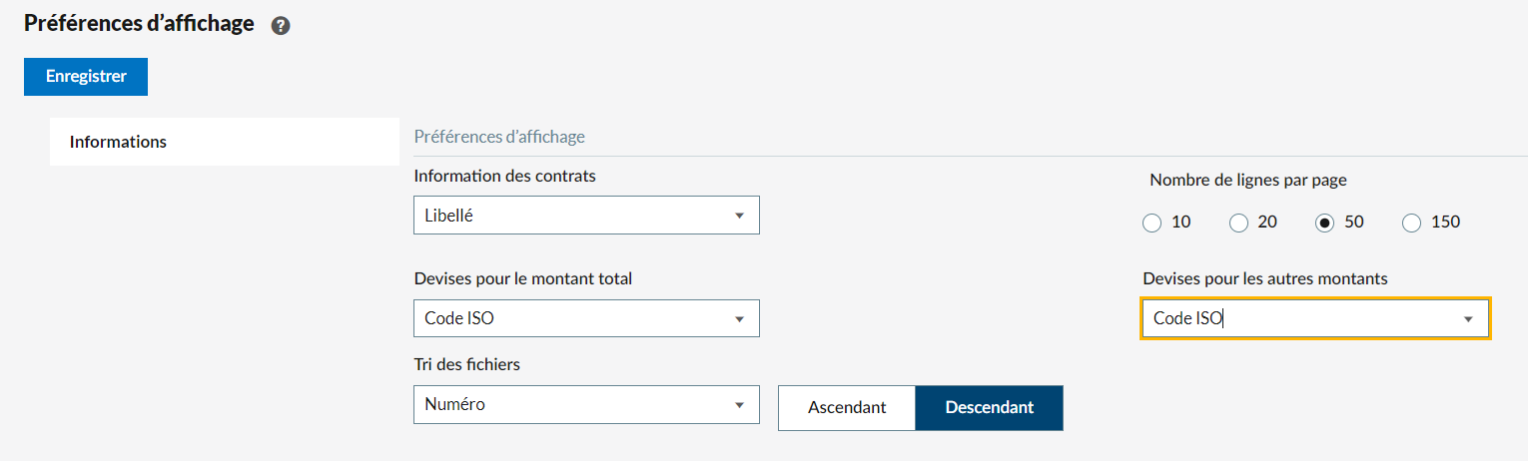Open the Devises pour le montant total dropdown
The height and width of the screenshot is (461, 1528).
tap(586, 318)
